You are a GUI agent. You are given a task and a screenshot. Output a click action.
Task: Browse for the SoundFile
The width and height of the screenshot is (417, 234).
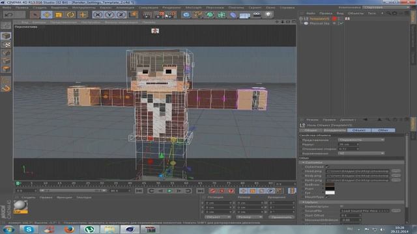(x=396, y=211)
